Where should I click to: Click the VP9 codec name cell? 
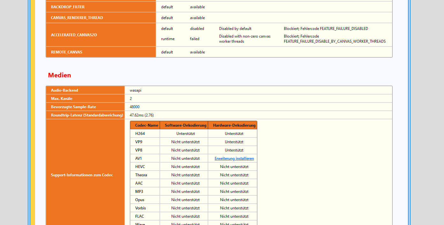pyautogui.click(x=139, y=142)
